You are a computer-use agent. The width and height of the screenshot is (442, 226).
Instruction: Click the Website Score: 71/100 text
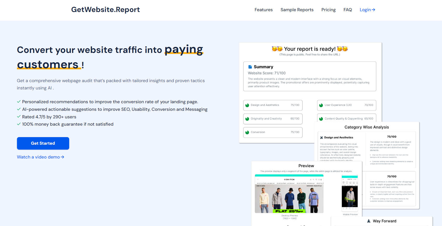click(x=267, y=73)
